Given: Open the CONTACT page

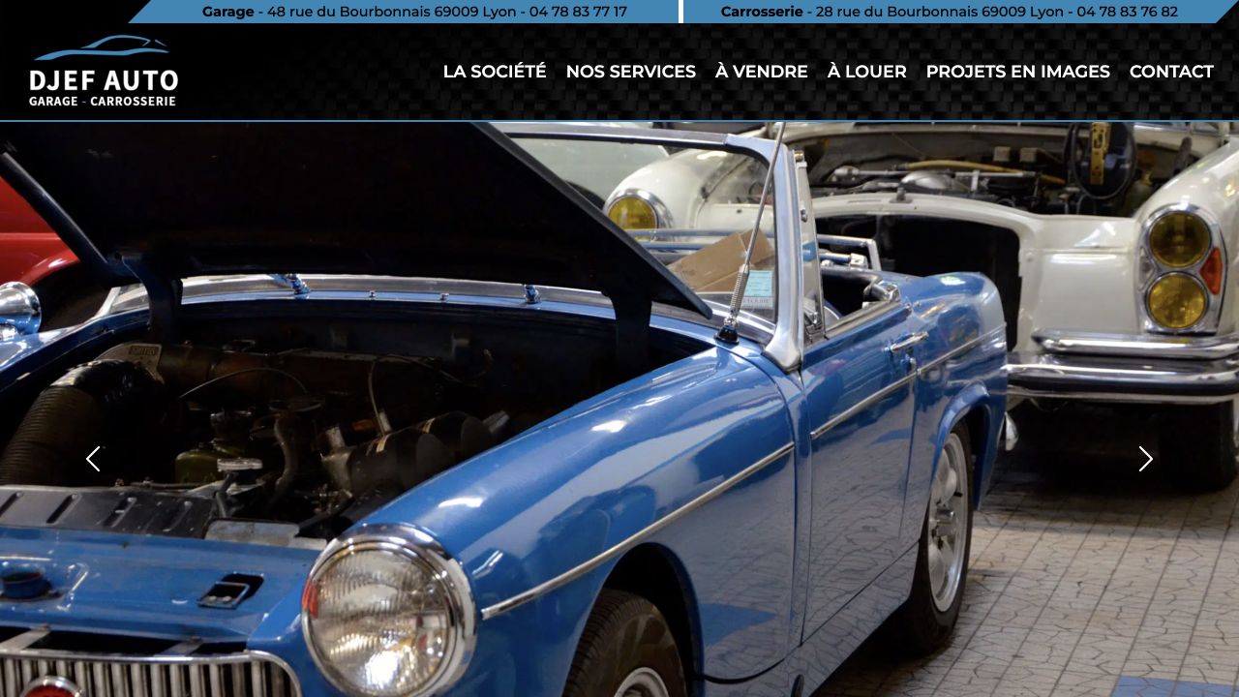Looking at the screenshot, I should point(1171,72).
